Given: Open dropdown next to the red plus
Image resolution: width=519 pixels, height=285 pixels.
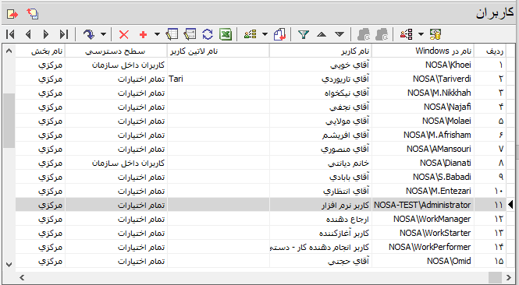Looking at the screenshot, I should click(x=157, y=34).
